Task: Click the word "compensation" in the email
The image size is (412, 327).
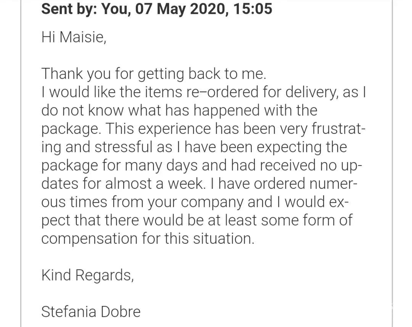Action: click(x=89, y=239)
